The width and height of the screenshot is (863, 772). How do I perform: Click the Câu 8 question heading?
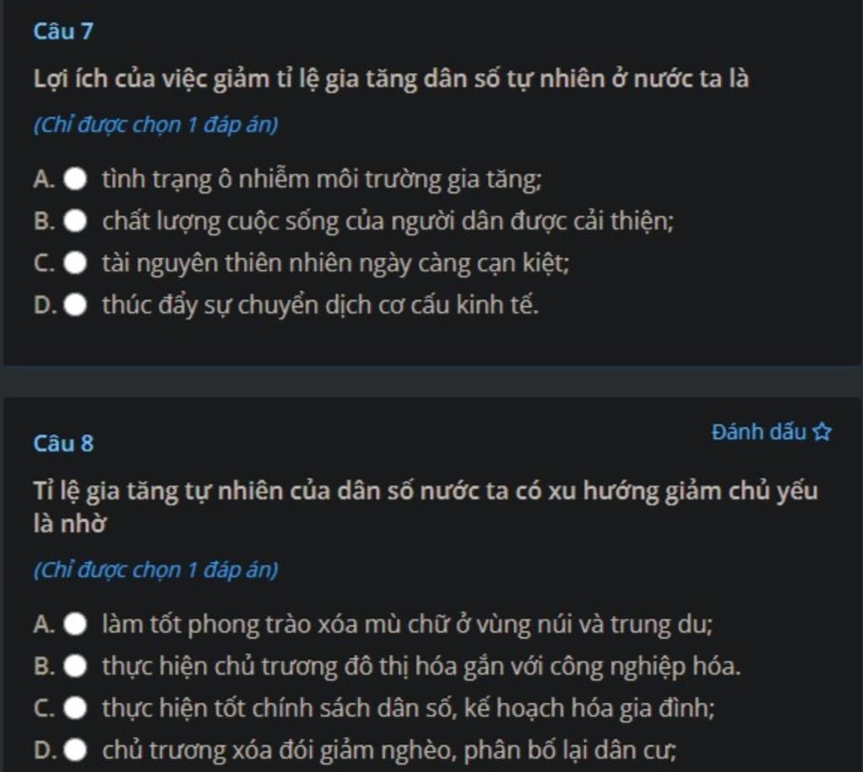tap(63, 443)
